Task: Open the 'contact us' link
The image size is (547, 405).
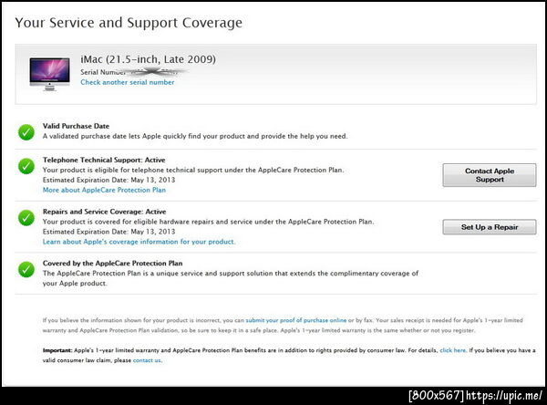Action: point(147,360)
